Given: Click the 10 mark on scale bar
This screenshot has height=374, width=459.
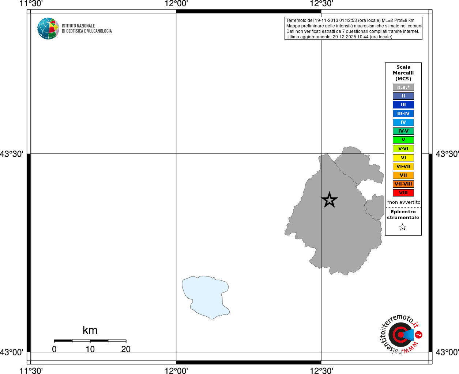Looking at the screenshot, I should click(x=90, y=349).
